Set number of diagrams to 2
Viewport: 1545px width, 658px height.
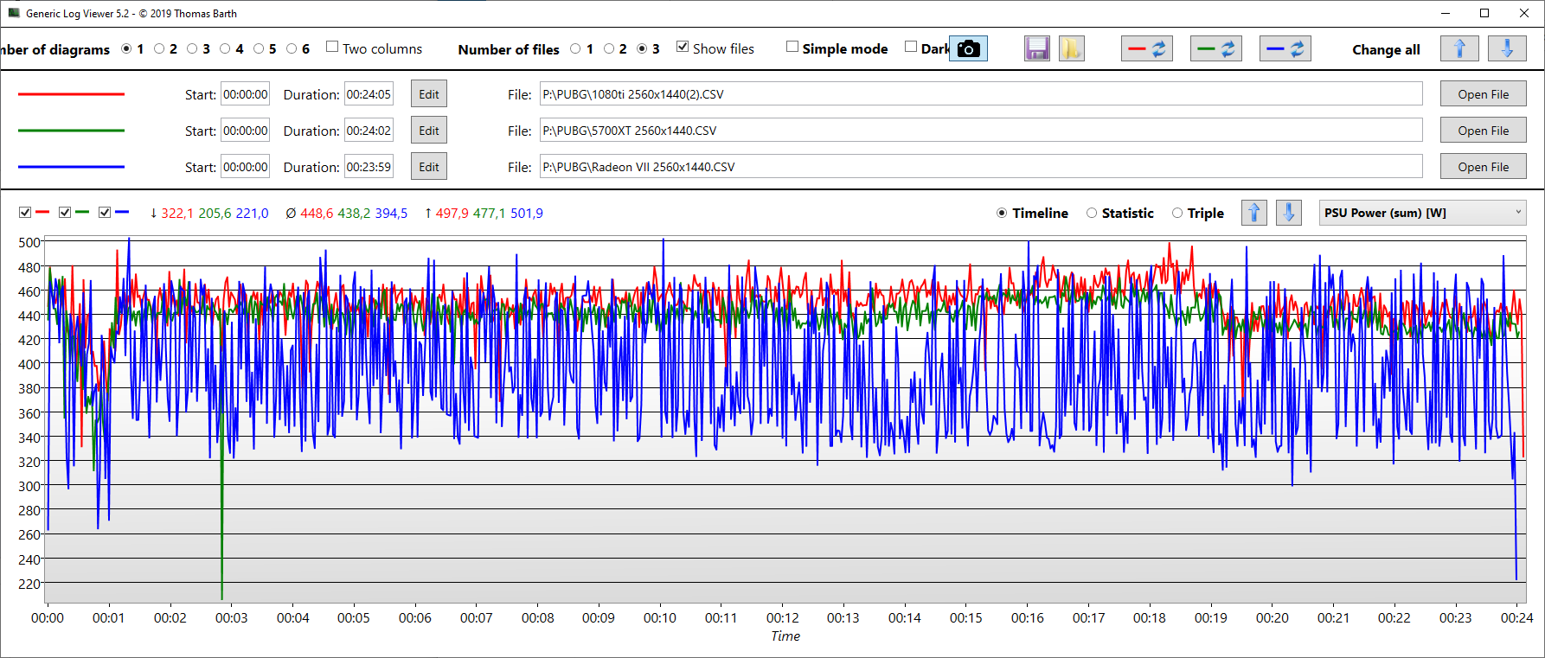coord(159,49)
